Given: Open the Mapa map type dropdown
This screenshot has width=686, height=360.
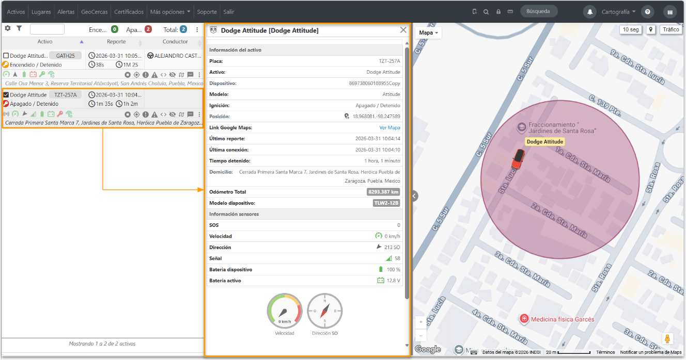Looking at the screenshot, I should tap(429, 33).
